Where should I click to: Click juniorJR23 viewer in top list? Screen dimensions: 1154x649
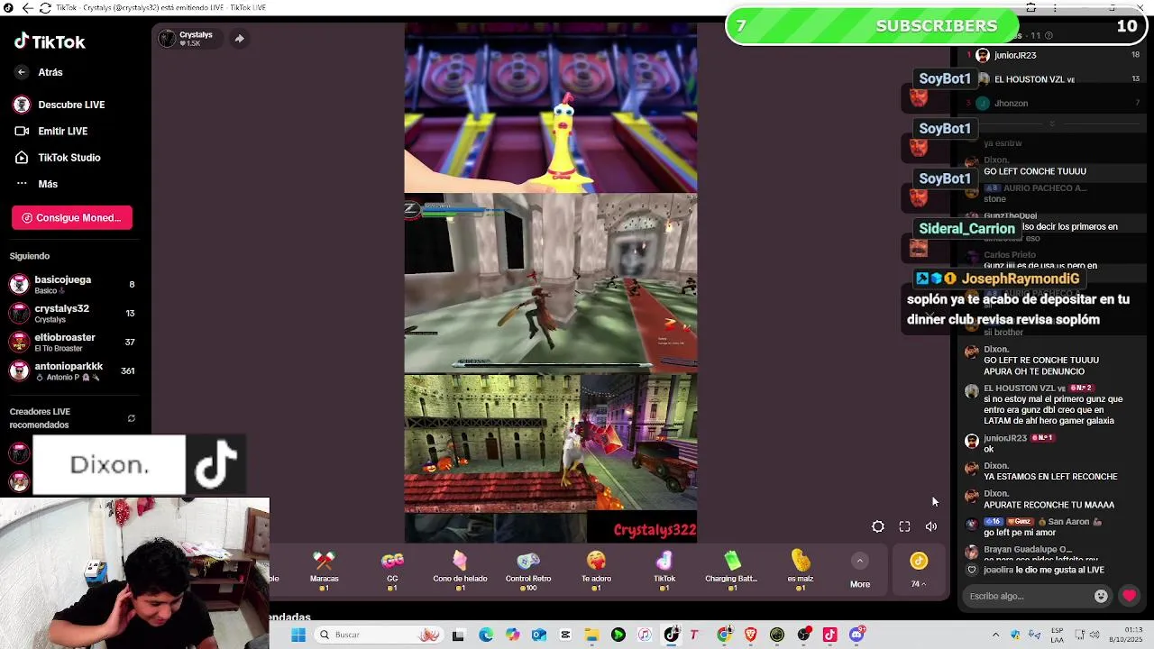click(x=1015, y=55)
